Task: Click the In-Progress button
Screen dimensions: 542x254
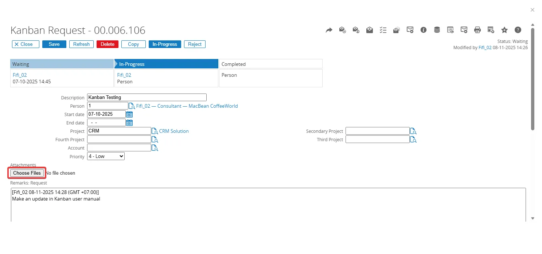Action: pos(165,44)
